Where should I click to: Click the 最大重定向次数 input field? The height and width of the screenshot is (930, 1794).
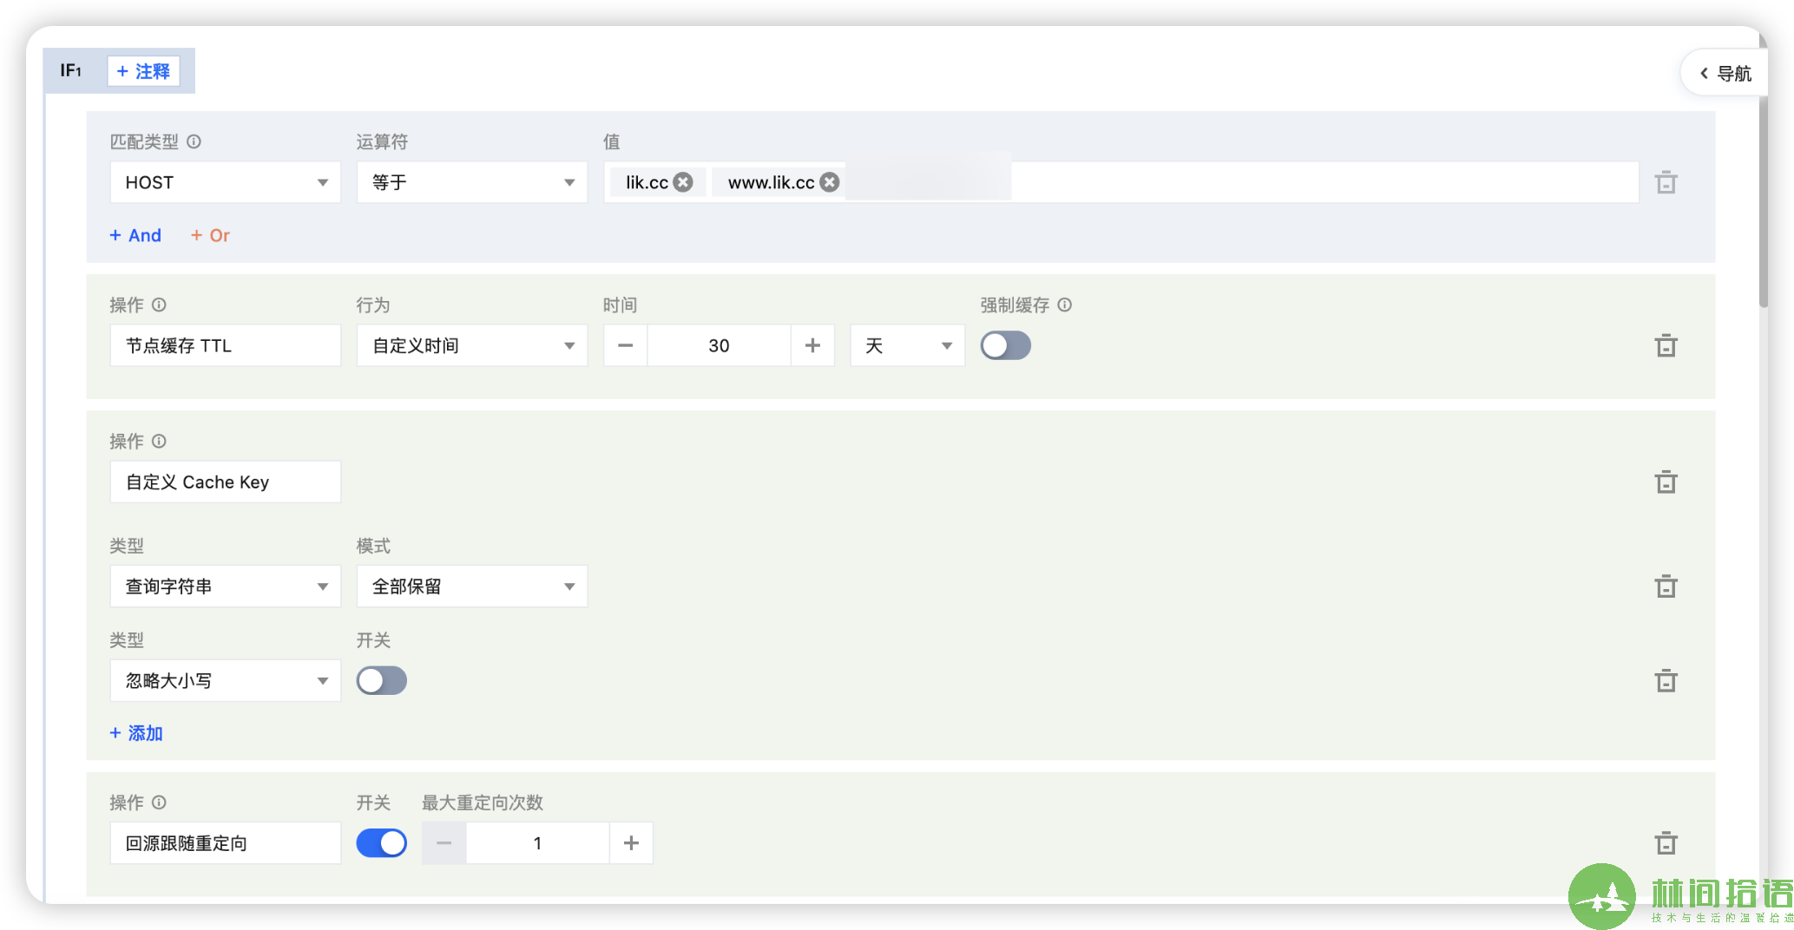(x=537, y=842)
